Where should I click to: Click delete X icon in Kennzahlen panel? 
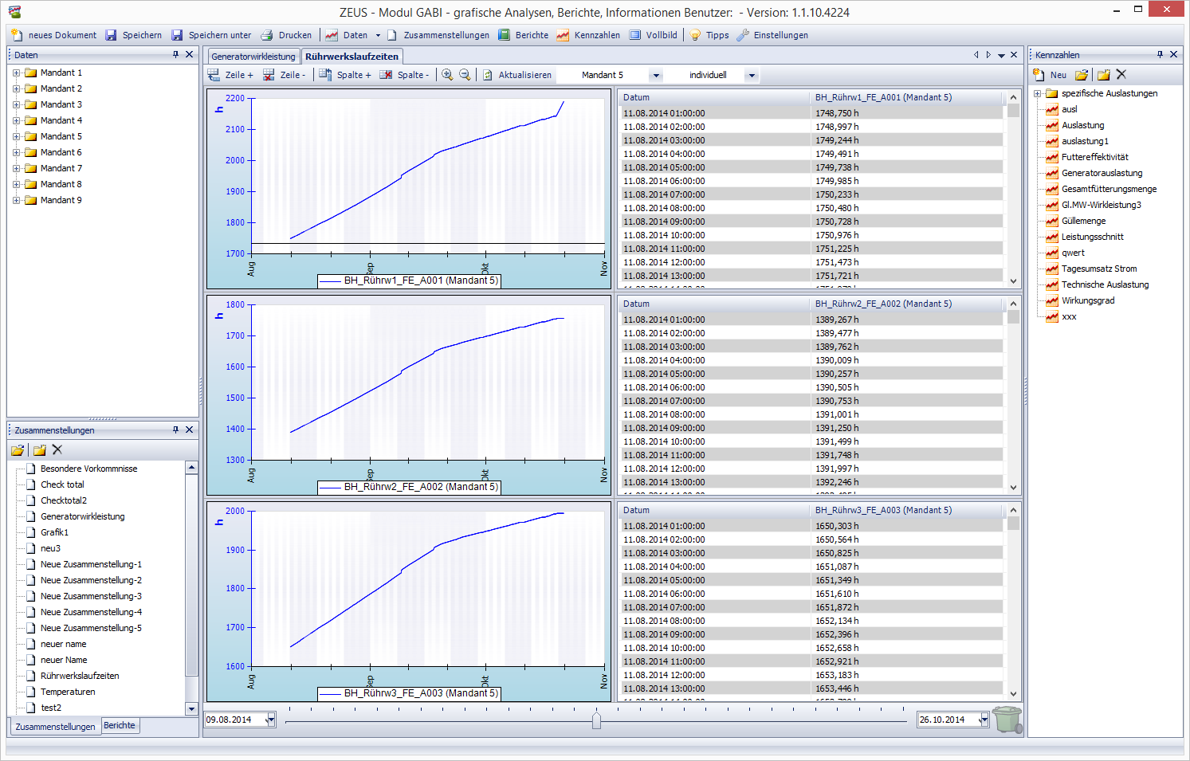click(x=1121, y=74)
